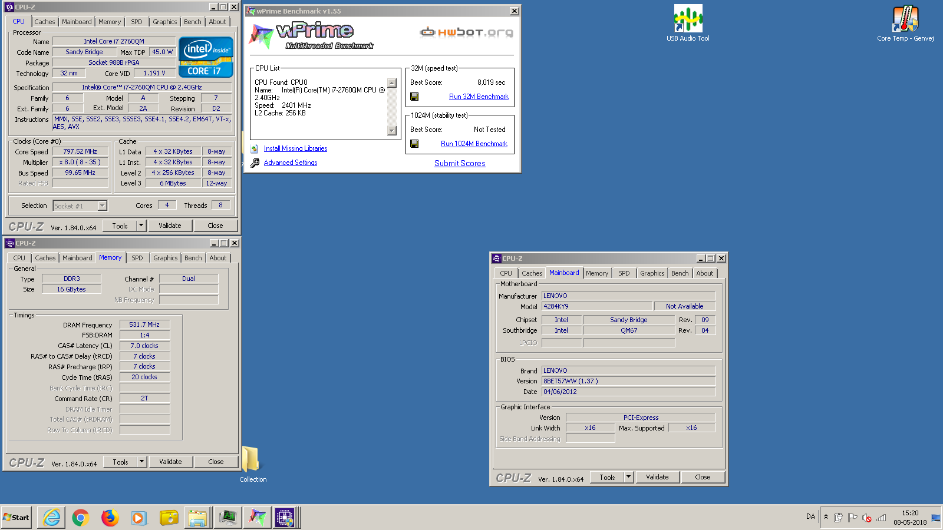
Task: Open the network signal tray icon
Action: 881,518
